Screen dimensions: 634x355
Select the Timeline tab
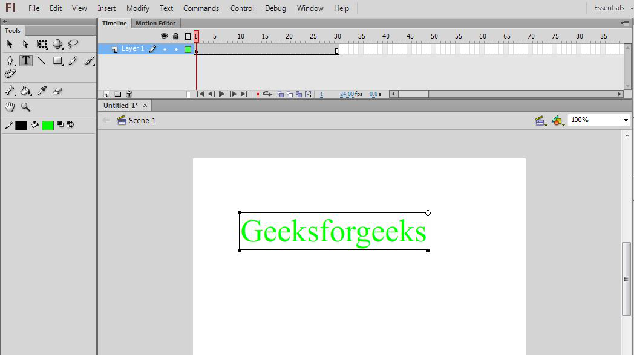click(114, 24)
